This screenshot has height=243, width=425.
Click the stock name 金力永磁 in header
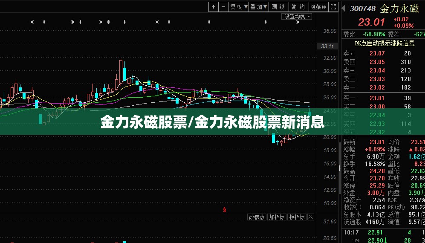tap(399, 9)
